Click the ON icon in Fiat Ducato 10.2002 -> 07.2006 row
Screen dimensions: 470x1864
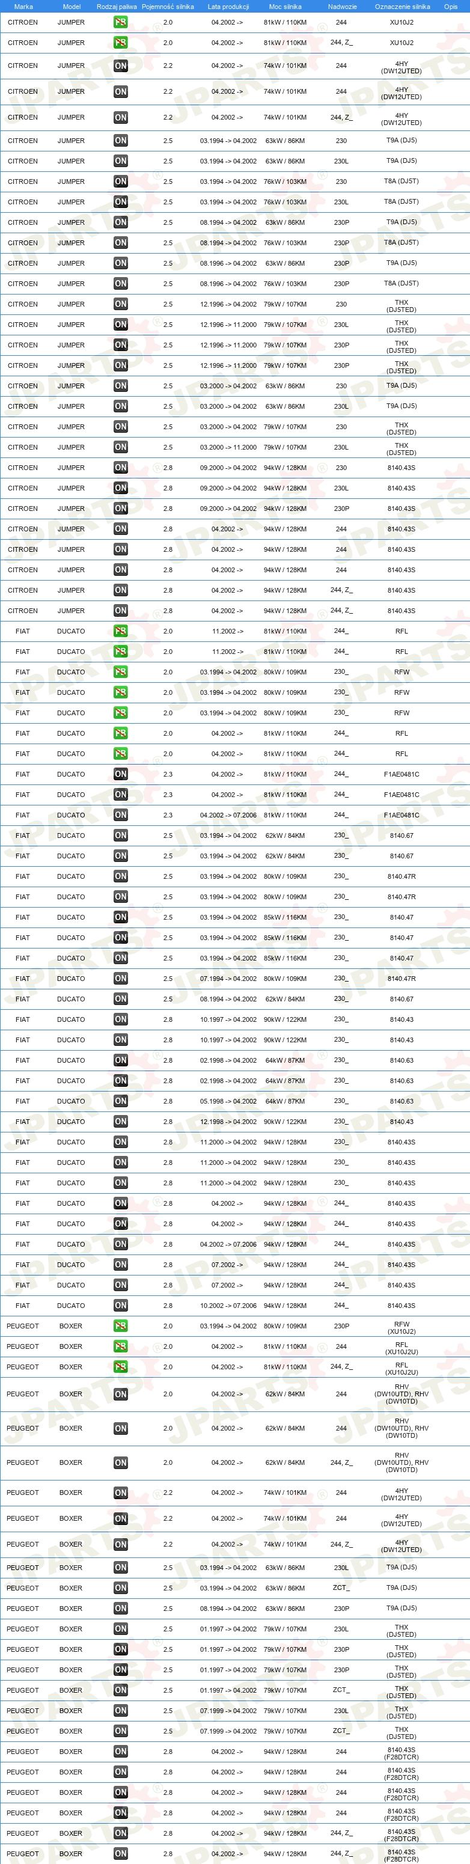121,1306
